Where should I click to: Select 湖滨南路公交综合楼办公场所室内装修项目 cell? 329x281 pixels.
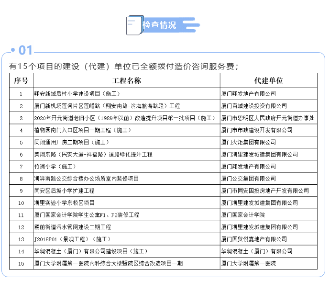[x=127, y=179]
